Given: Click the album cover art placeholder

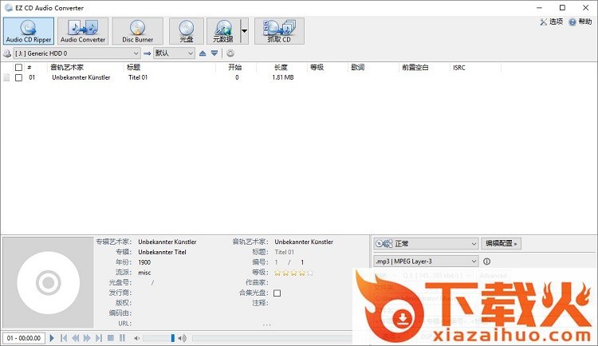Looking at the screenshot, I should [x=48, y=283].
